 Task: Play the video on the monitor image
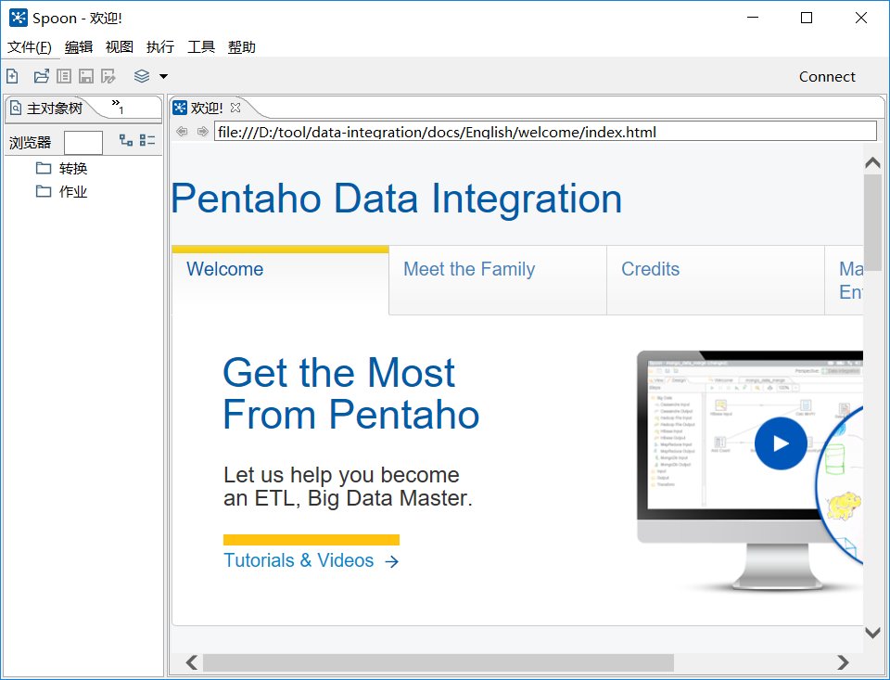click(x=781, y=443)
